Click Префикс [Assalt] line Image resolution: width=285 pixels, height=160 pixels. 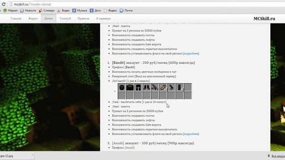point(123,148)
